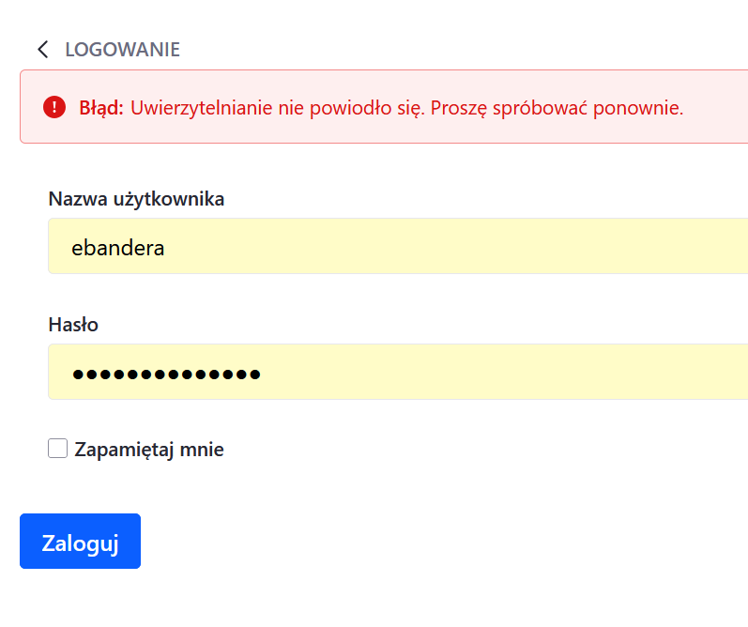Click the "Nazwa użytkownika" field label
This screenshot has height=627, width=748.
[x=136, y=199]
